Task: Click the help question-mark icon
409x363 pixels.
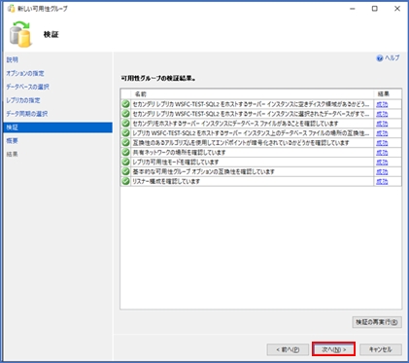Action: tap(380, 58)
